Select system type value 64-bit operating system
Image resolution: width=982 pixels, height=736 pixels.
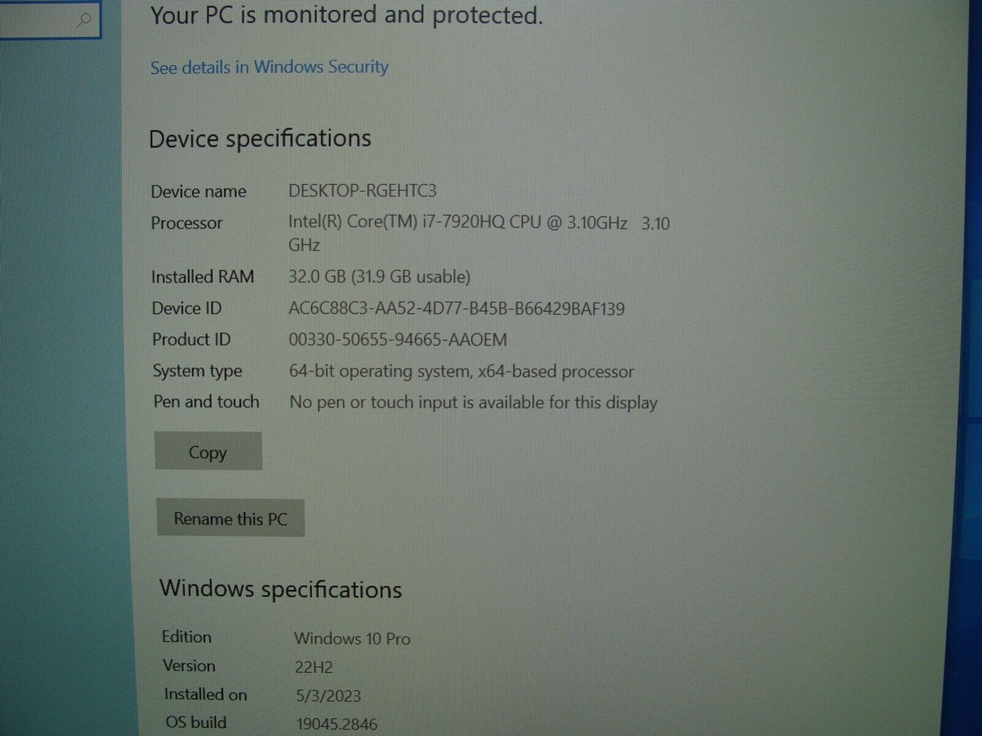381,371
